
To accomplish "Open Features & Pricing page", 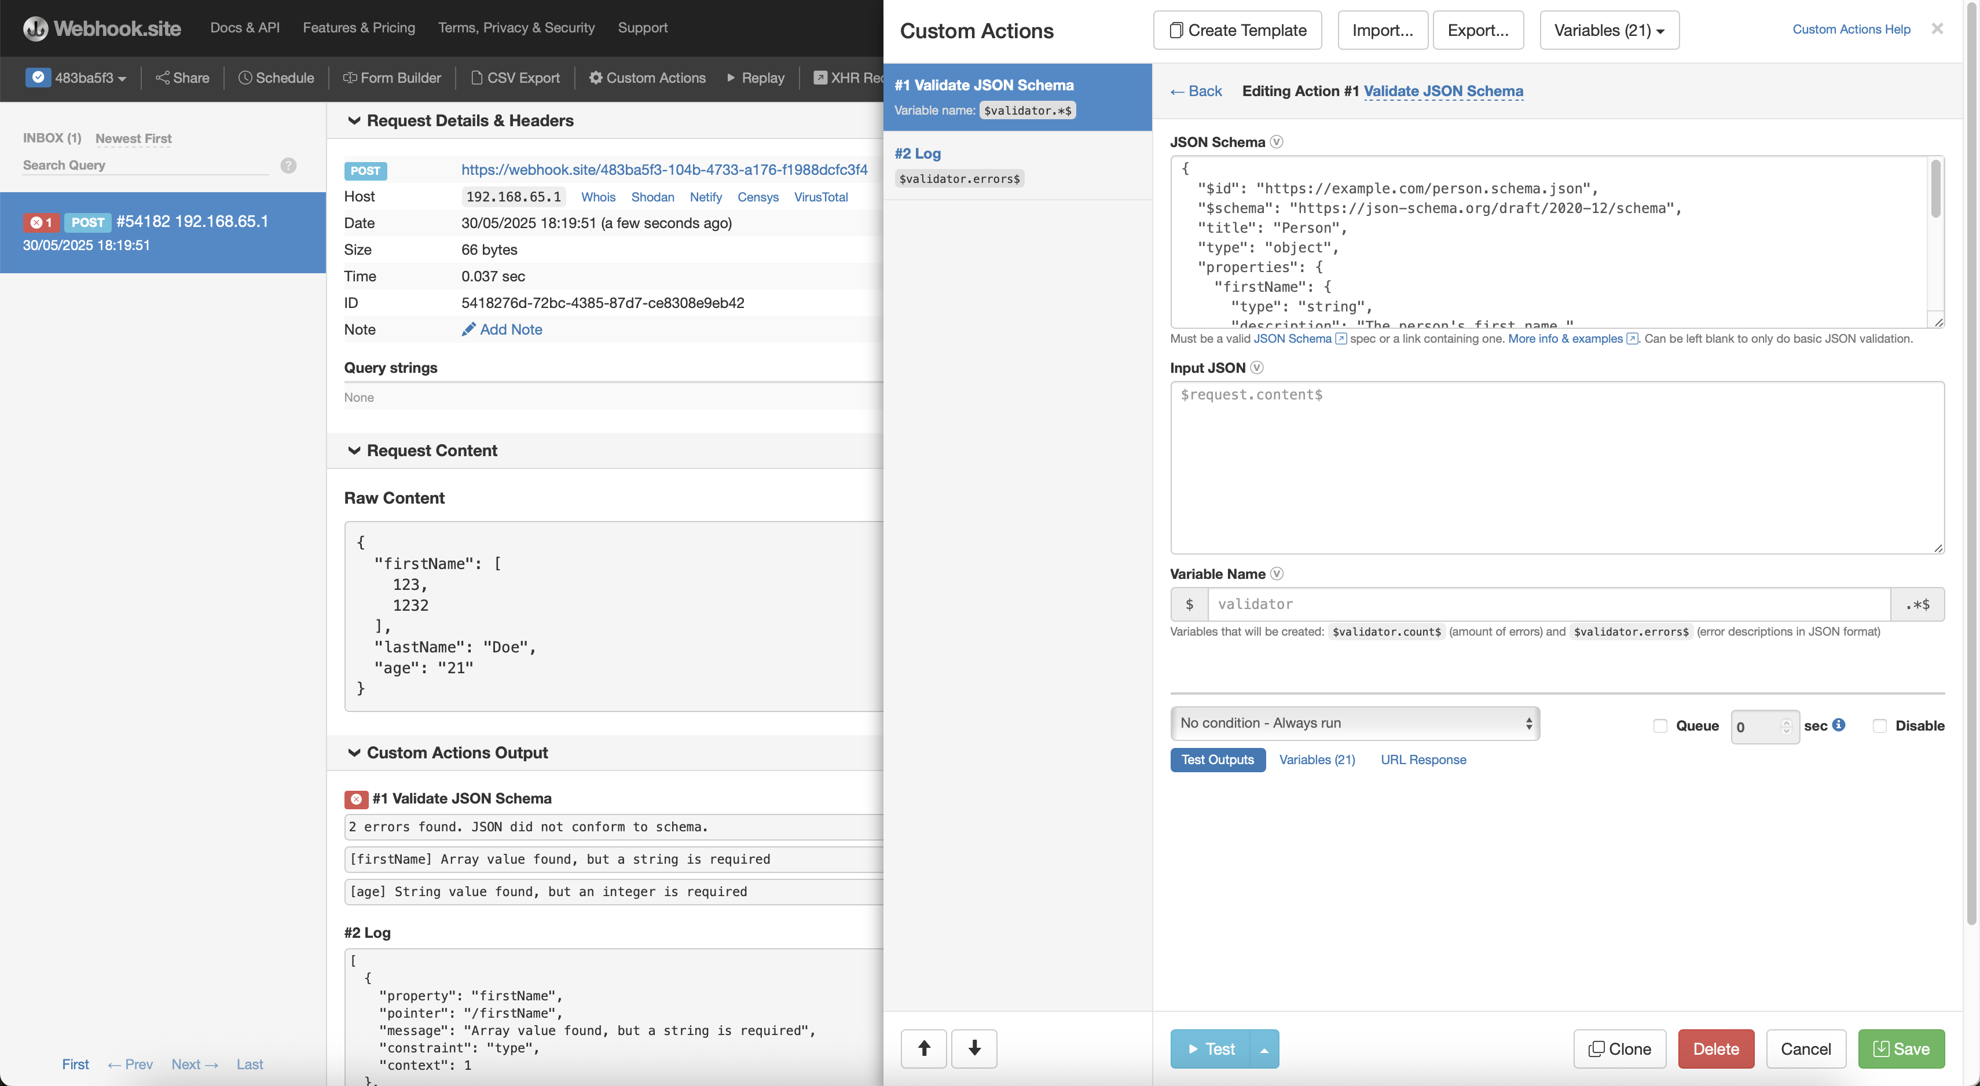I will click(359, 28).
